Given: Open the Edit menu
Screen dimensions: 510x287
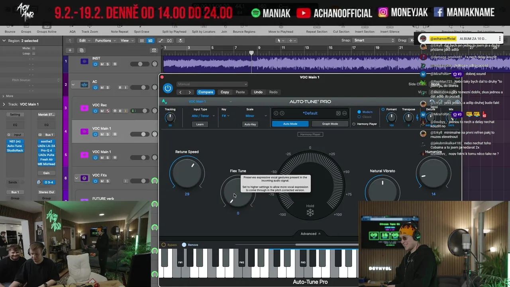Looking at the screenshot, I should click(x=84, y=41).
